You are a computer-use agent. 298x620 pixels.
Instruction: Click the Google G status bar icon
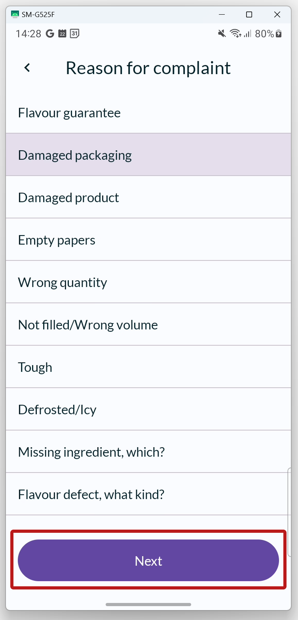50,34
